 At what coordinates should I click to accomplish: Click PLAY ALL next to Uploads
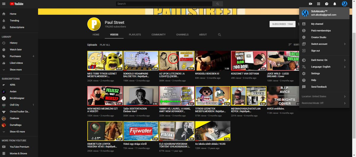(x=105, y=45)
